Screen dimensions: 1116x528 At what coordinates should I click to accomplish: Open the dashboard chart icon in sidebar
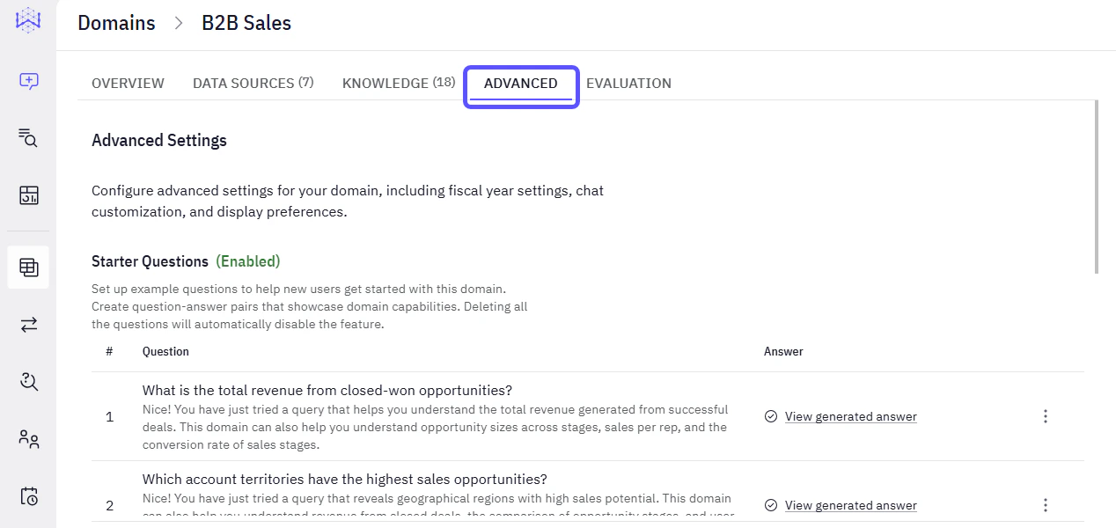point(28,195)
